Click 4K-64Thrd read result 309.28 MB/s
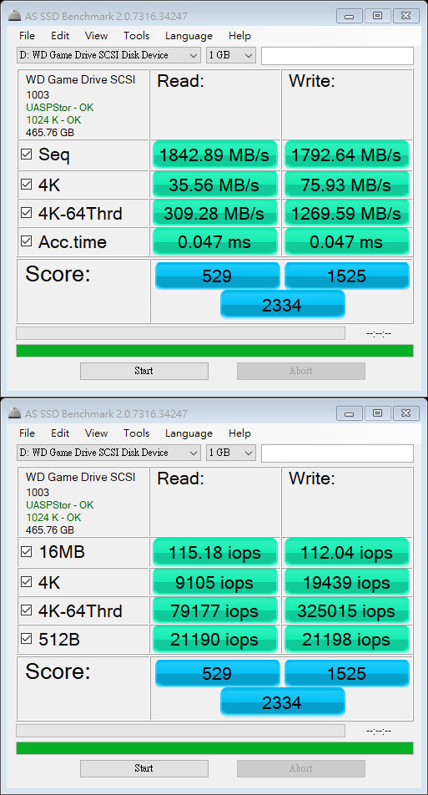Image resolution: width=428 pixels, height=795 pixels. [214, 213]
